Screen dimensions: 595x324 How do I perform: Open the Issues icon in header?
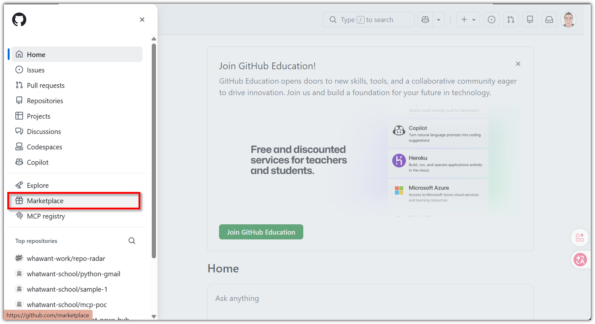491,20
